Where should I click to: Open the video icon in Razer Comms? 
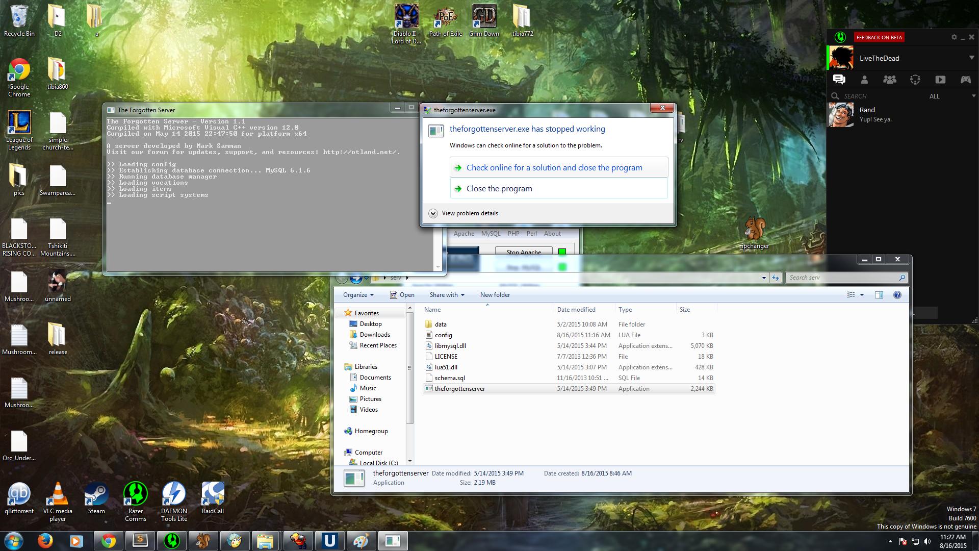[x=940, y=80]
